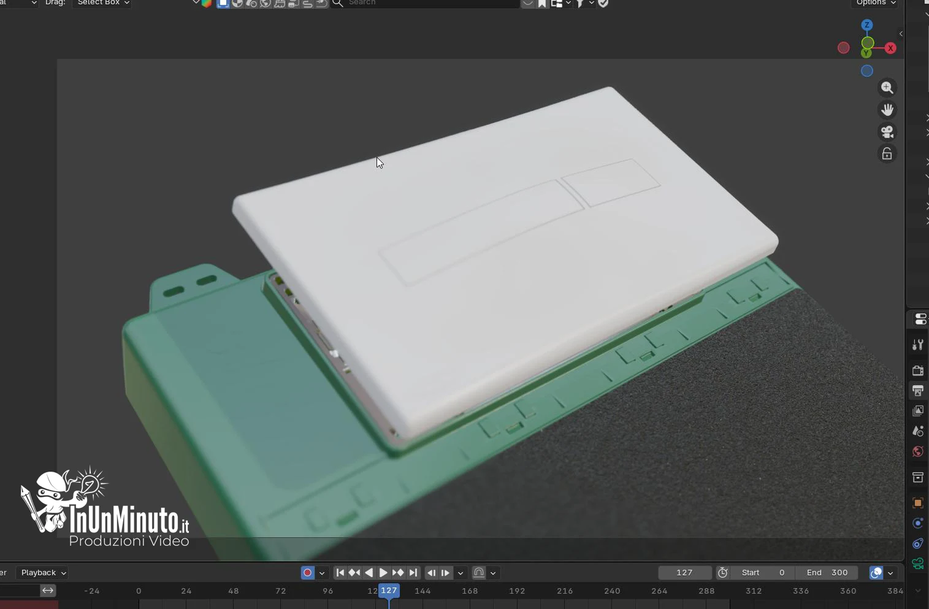This screenshot has height=609, width=929.
Task: Open the Options dropdown in header
Action: coord(875,3)
